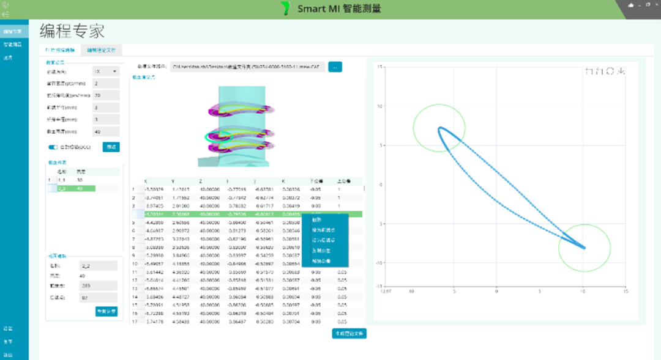Click the 3D blade model preview
Viewport: 661px width, 360px height.
click(241, 127)
